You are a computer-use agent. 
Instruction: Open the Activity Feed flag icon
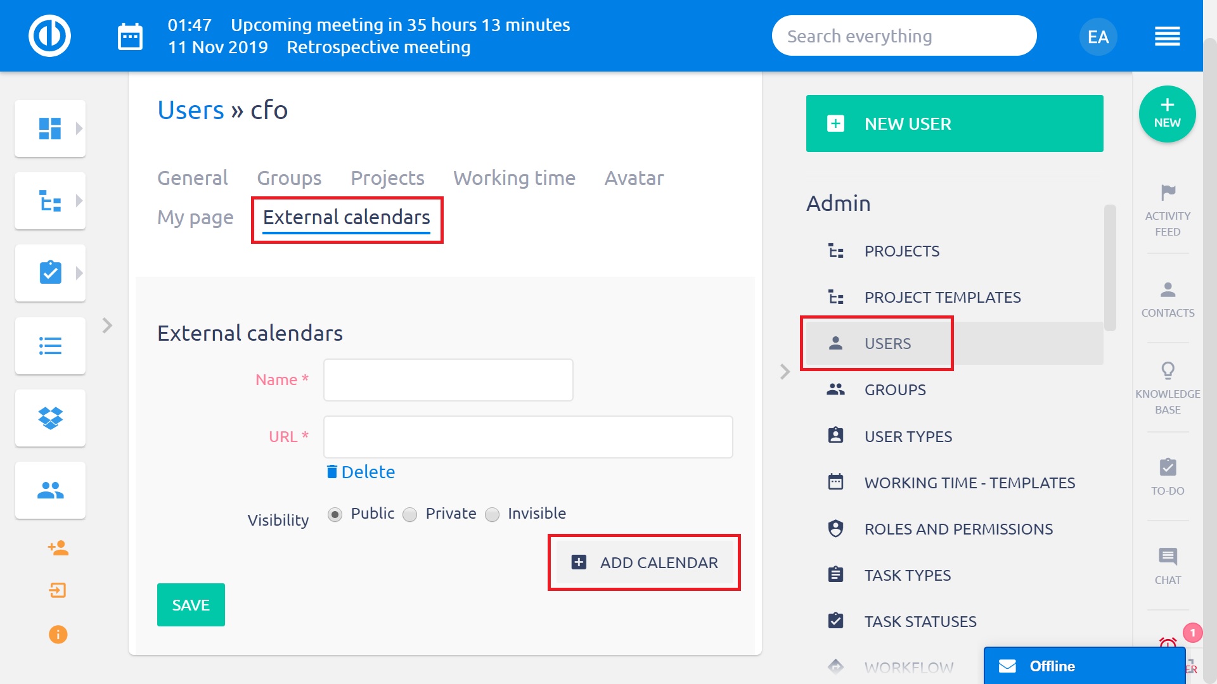[1168, 193]
